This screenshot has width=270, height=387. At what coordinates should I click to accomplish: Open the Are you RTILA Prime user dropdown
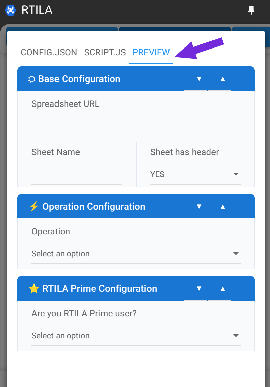136,336
